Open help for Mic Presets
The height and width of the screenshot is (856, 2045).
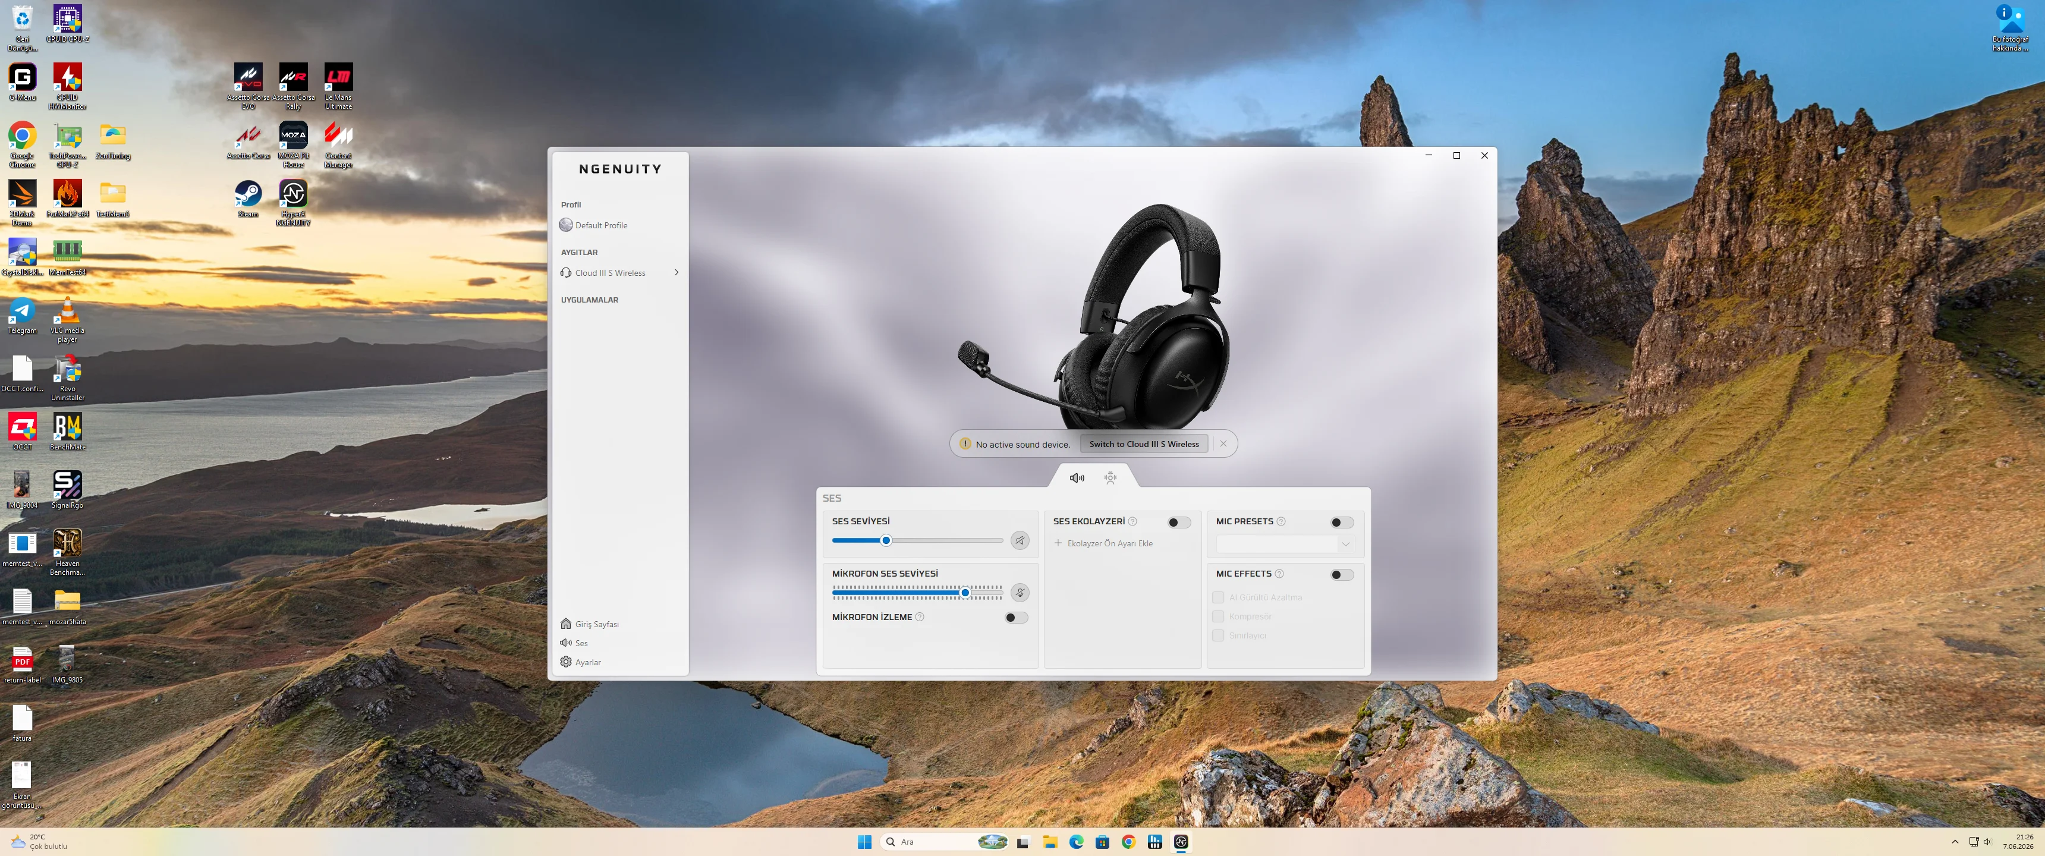1281,522
